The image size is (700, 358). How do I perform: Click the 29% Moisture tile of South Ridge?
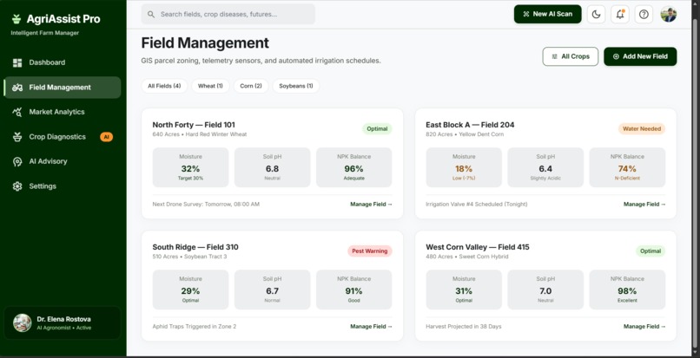(190, 290)
